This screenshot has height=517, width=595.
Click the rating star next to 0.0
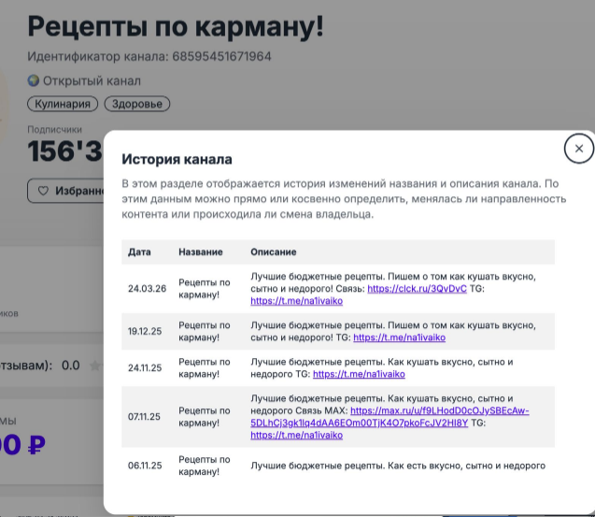(93, 366)
